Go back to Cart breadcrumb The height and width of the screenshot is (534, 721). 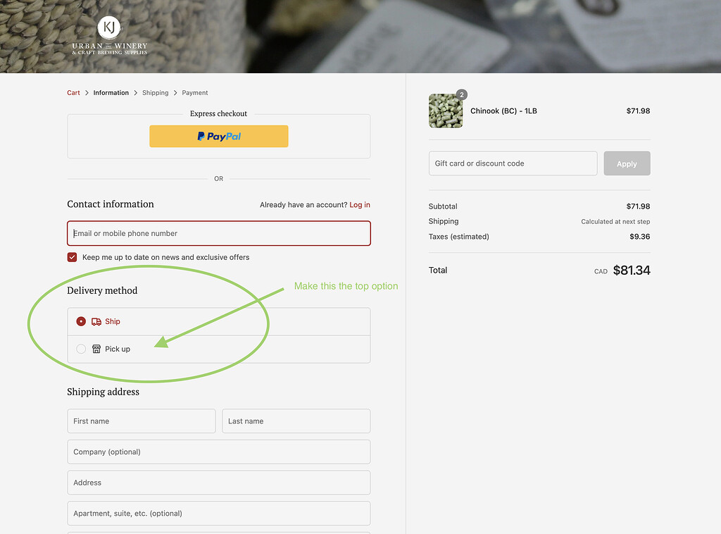[x=73, y=93]
